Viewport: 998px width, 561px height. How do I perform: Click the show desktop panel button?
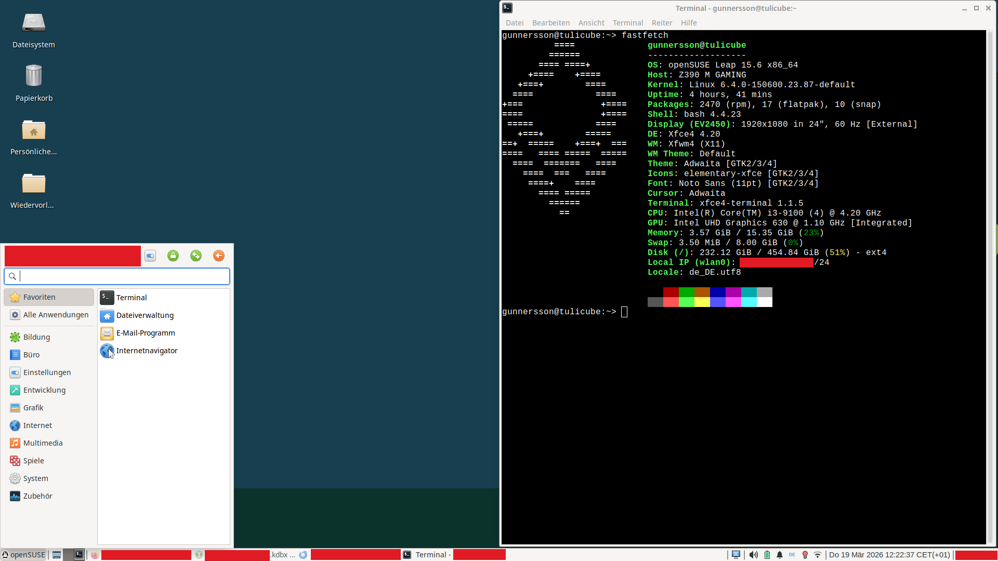(57, 555)
